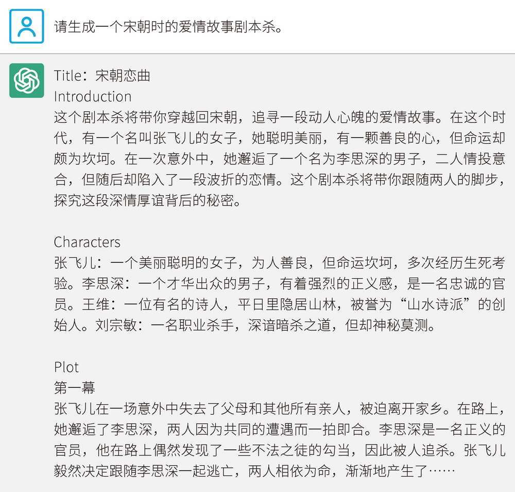The height and width of the screenshot is (492, 515).
Task: Click the 'Characters' heading
Action: [87, 242]
